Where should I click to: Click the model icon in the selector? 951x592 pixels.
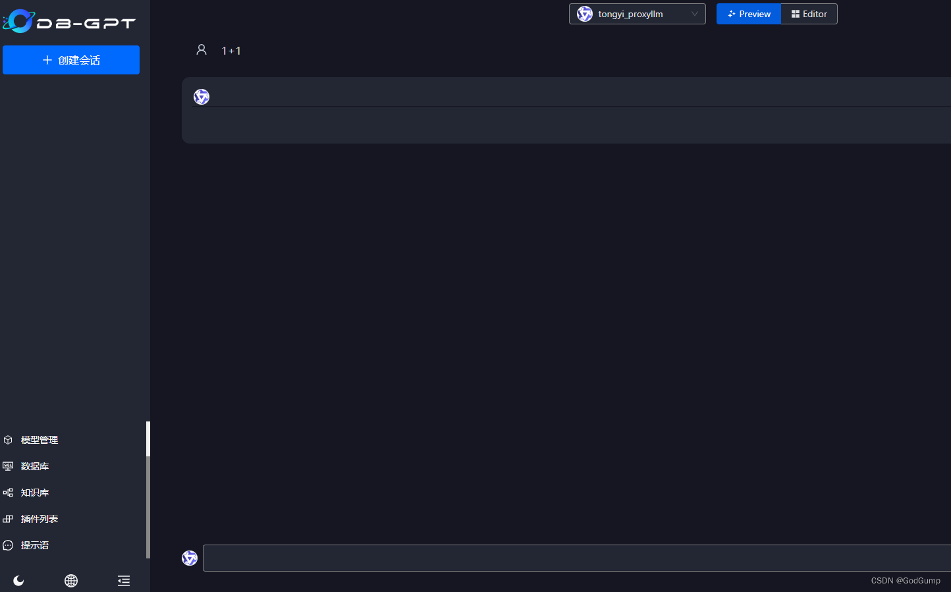585,14
